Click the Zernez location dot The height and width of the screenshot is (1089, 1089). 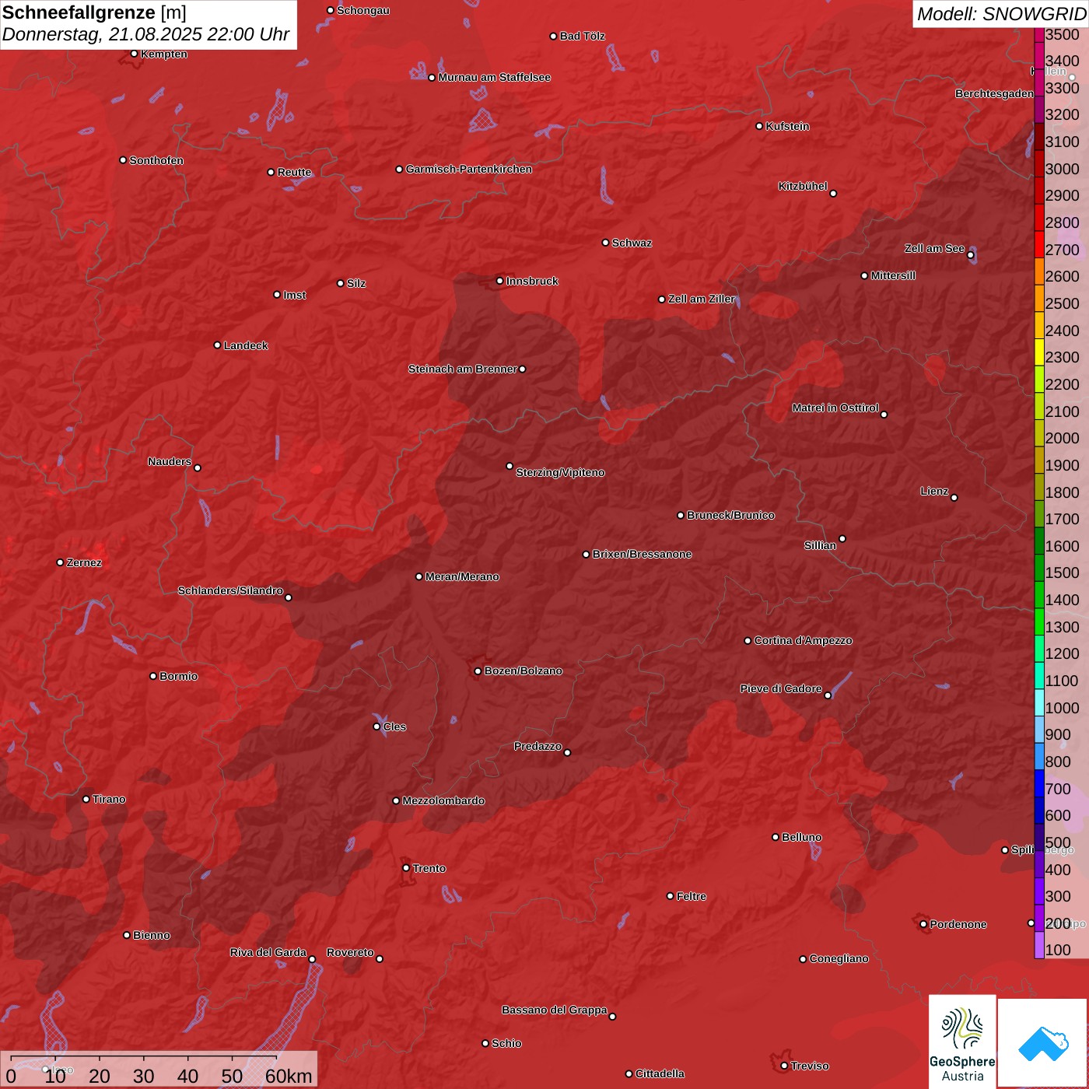point(61,562)
